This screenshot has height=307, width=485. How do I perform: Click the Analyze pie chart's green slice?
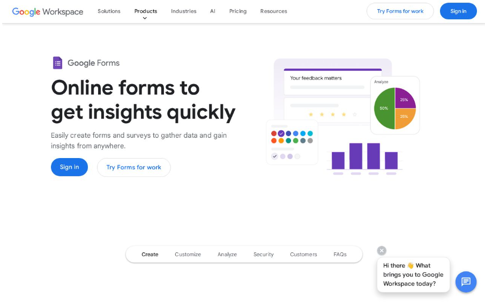(x=384, y=109)
